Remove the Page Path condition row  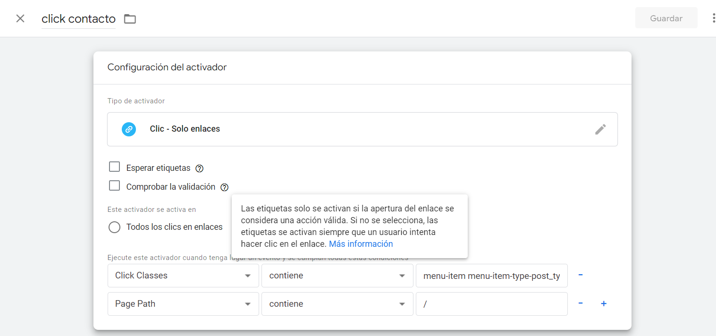[x=581, y=303]
